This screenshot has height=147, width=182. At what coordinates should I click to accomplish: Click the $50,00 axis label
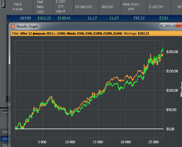[x=171, y=110]
